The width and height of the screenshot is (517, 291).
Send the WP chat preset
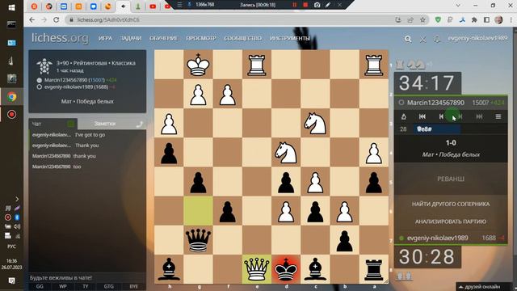(x=63, y=286)
